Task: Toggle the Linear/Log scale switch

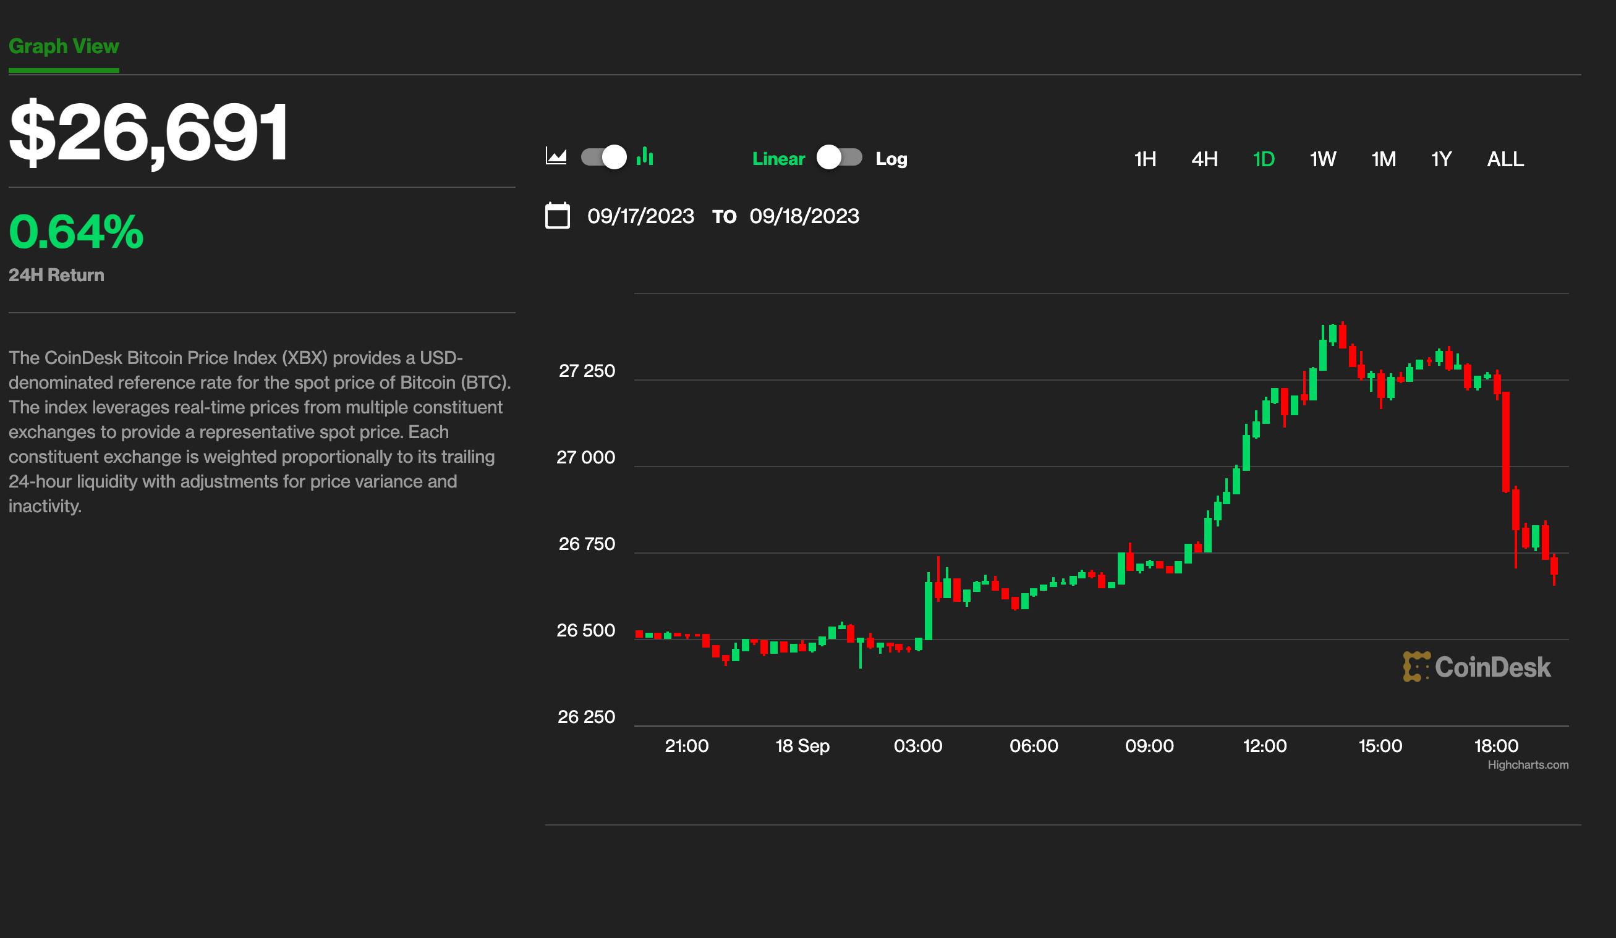Action: tap(840, 157)
